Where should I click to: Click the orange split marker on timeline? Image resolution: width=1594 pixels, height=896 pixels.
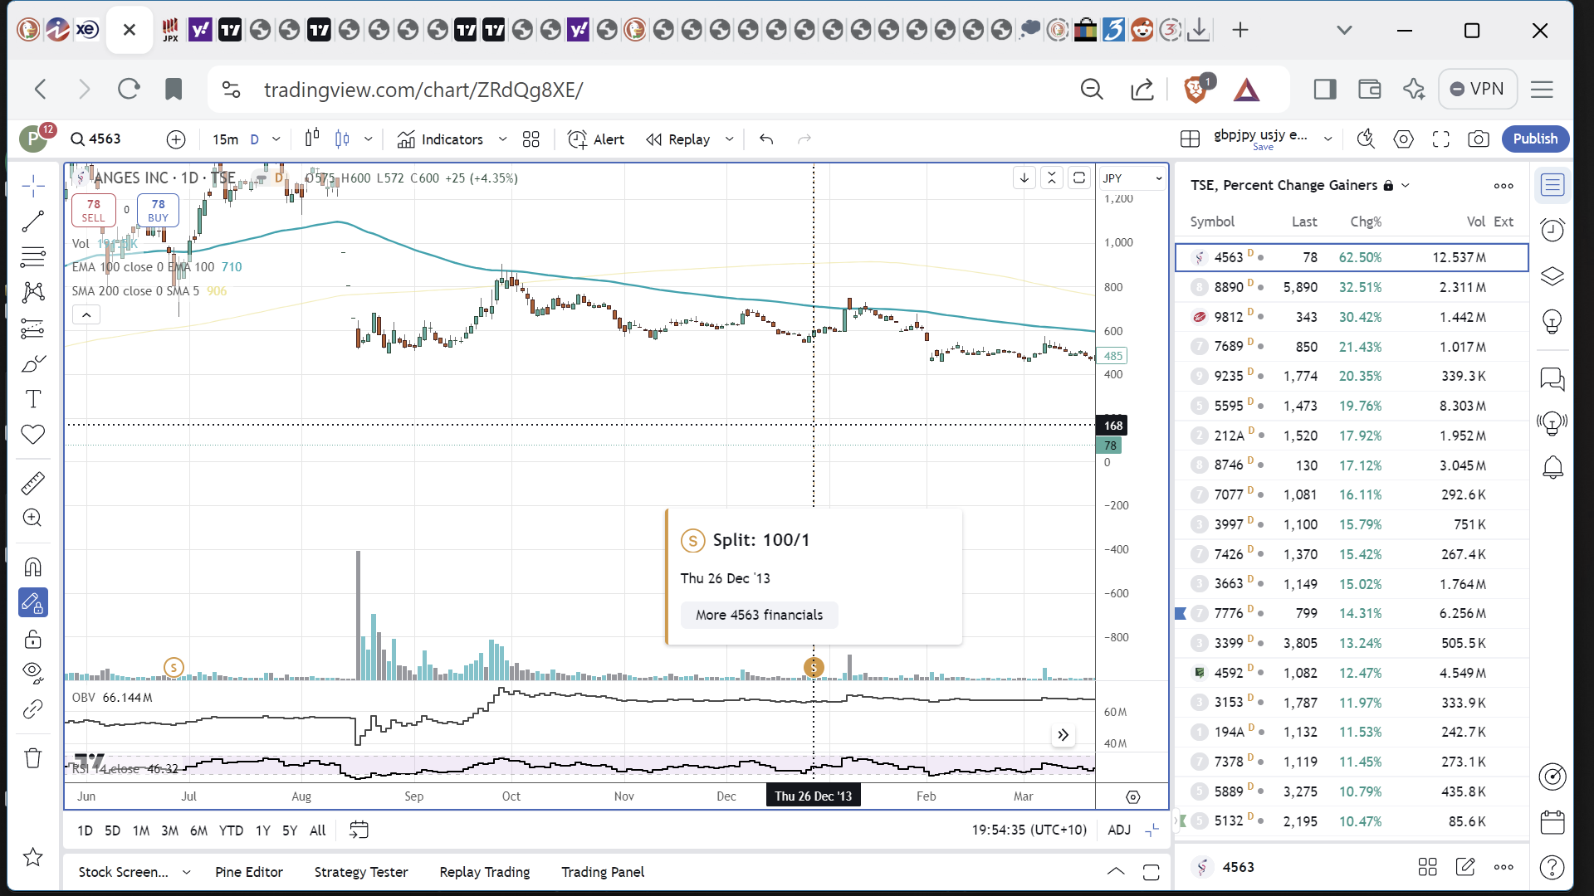[814, 667]
